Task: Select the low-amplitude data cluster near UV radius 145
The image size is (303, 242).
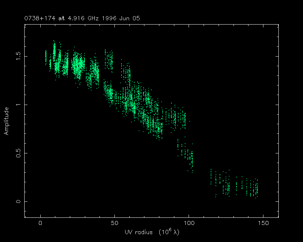Action: [255, 188]
